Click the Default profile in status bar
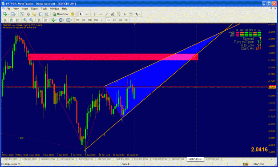 coord(125,164)
